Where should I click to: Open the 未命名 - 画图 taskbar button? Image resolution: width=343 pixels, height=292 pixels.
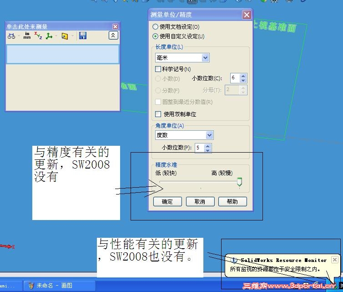pyautogui.click(x=60, y=286)
